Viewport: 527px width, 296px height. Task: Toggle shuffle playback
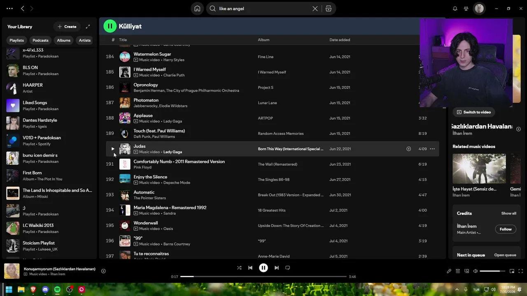tap(239, 268)
